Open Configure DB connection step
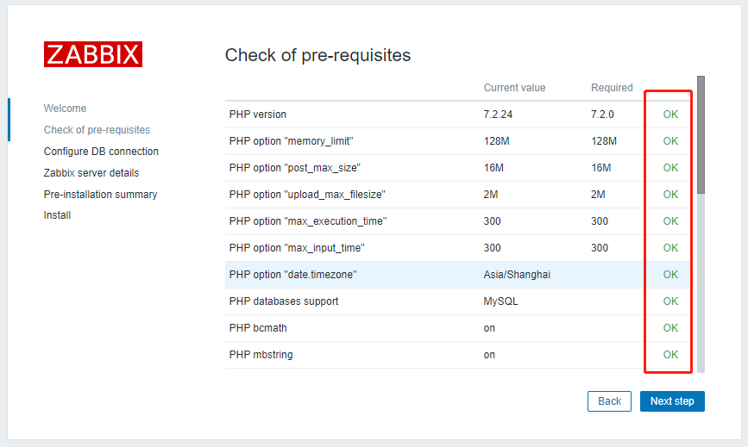This screenshot has width=748, height=447. tap(101, 152)
